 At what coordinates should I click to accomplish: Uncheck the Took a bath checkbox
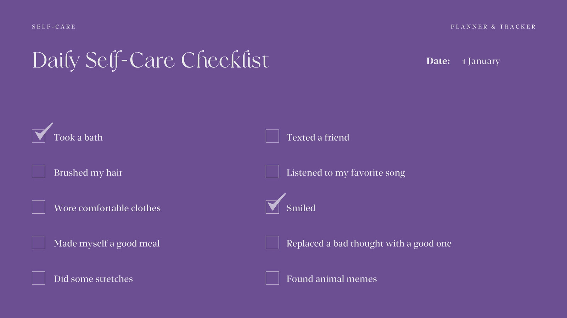[x=38, y=136]
